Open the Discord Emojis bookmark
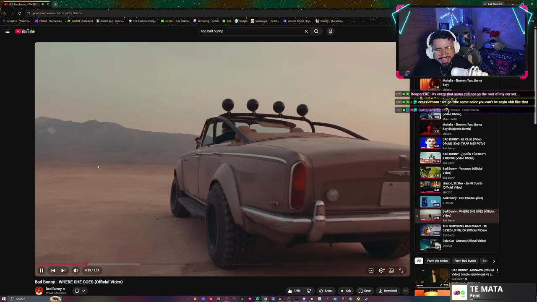Image resolution: width=537 pixels, height=302 pixels. (297, 21)
